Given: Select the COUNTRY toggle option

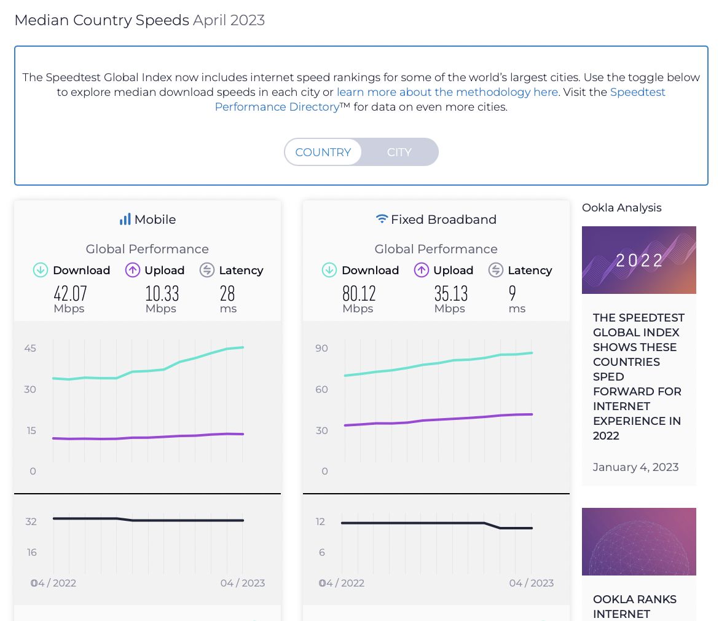Looking at the screenshot, I should [323, 152].
